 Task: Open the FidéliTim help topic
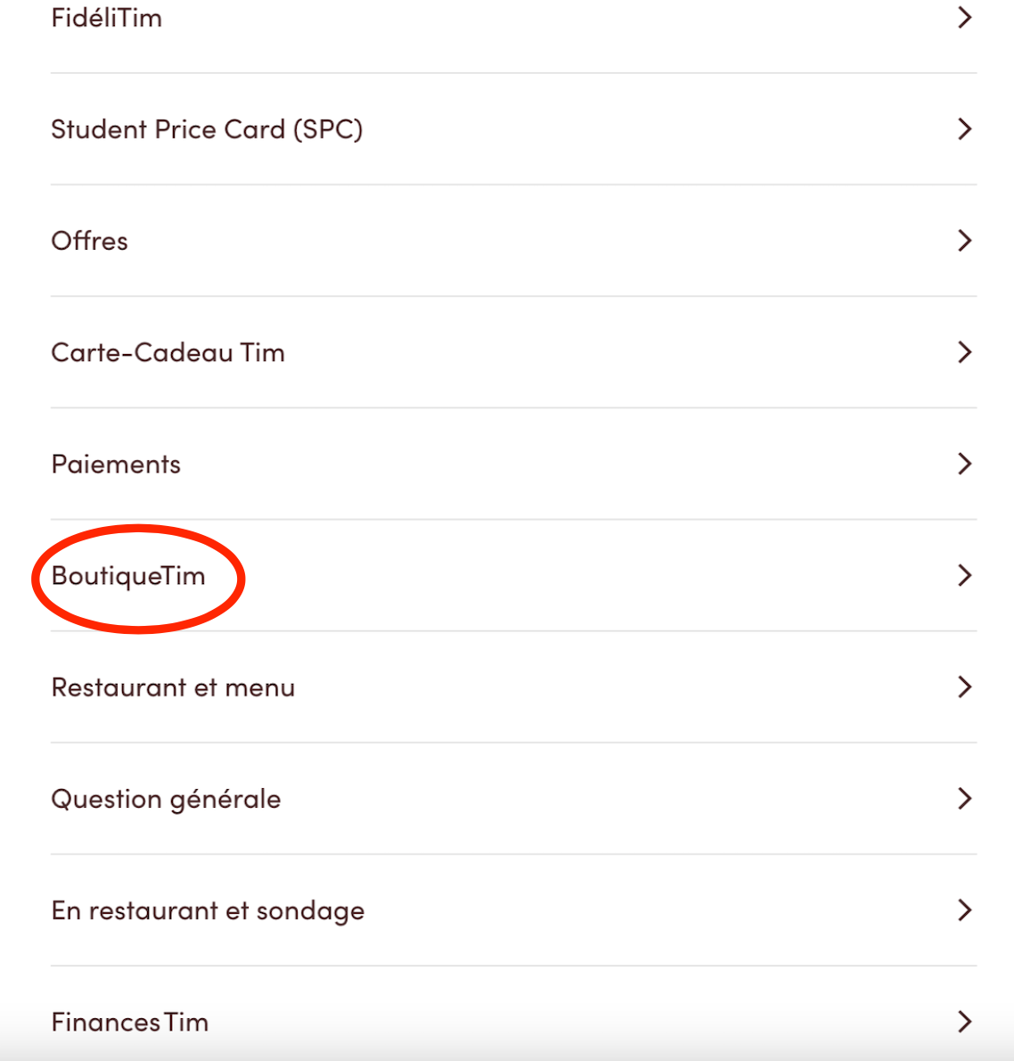click(107, 18)
